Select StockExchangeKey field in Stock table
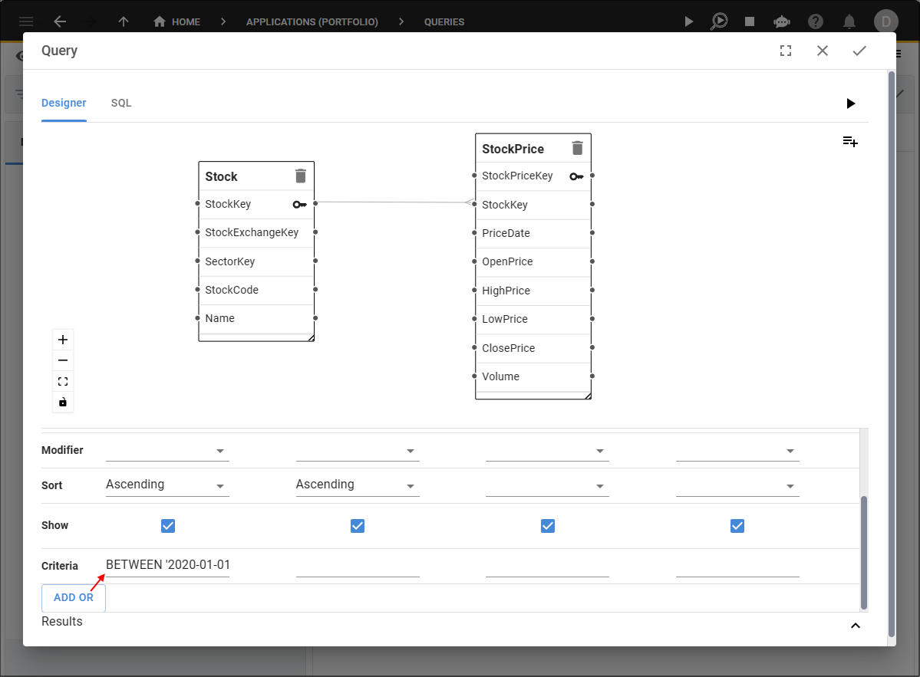Viewport: 920px width, 677px height. point(256,233)
